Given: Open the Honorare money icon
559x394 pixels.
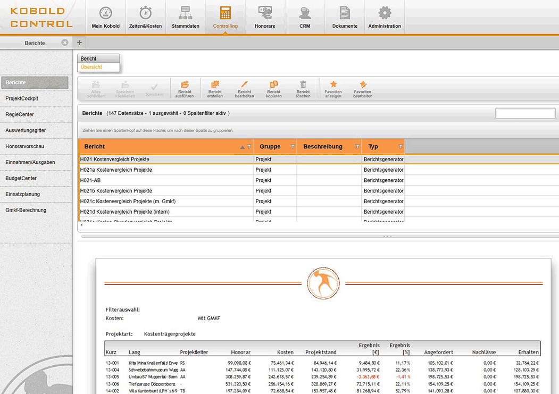Looking at the screenshot, I should tap(265, 13).
